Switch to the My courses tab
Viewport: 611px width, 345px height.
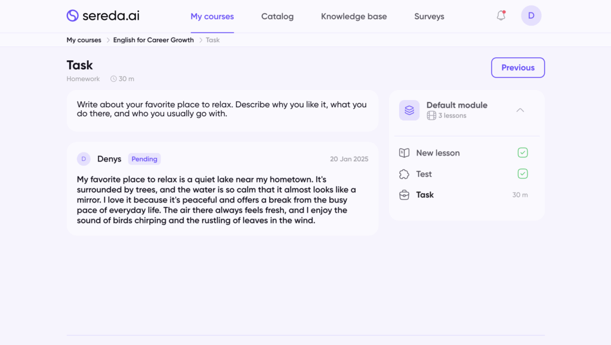tap(212, 17)
